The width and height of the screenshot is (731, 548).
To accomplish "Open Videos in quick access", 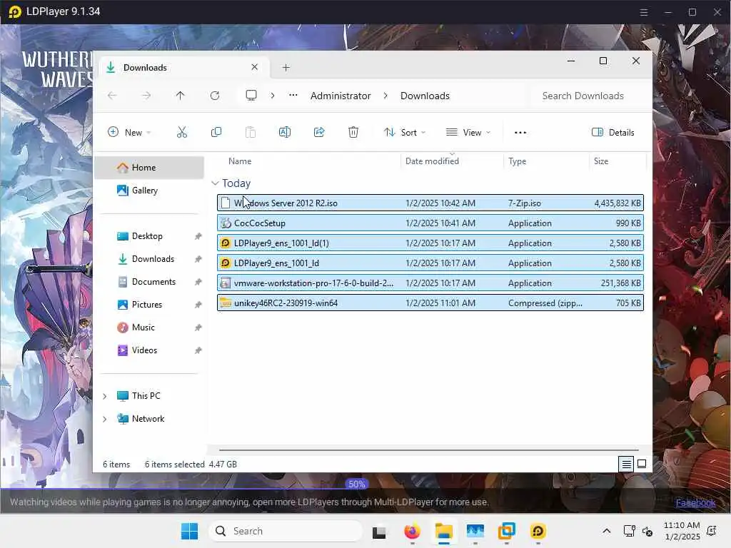I will [144, 350].
